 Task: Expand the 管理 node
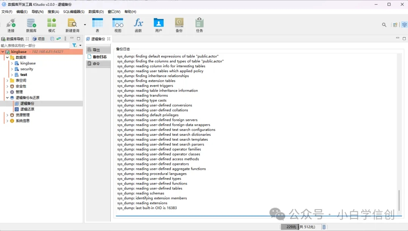click(x=7, y=92)
